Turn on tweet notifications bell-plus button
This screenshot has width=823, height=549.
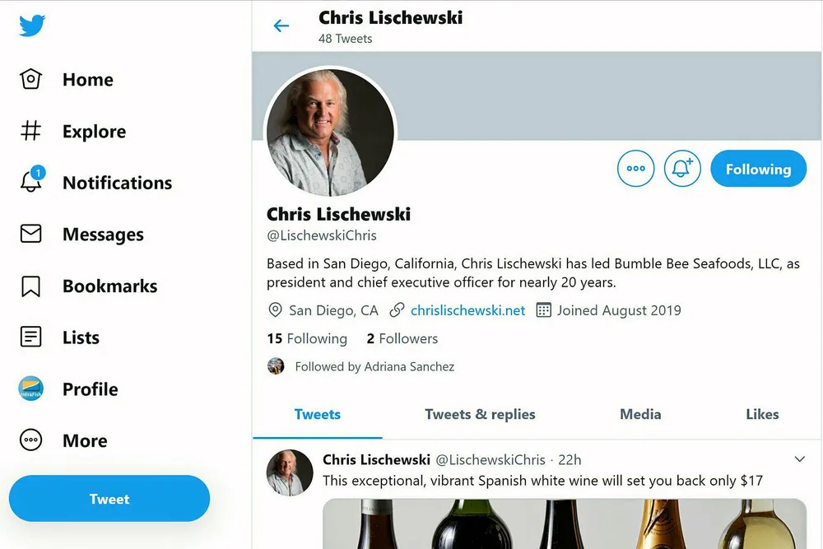(682, 169)
